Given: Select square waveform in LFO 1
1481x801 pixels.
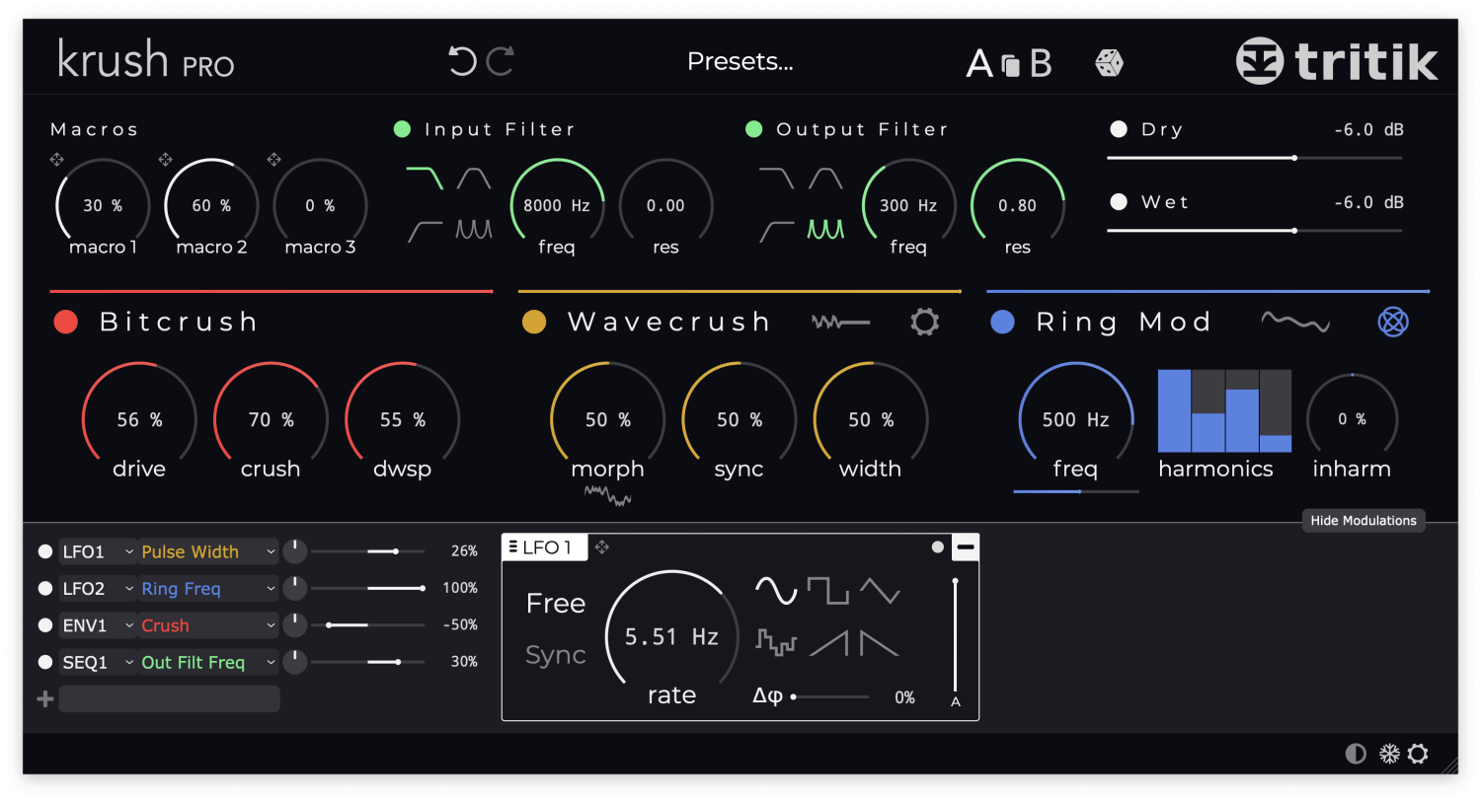Looking at the screenshot, I should pyautogui.click(x=827, y=591).
